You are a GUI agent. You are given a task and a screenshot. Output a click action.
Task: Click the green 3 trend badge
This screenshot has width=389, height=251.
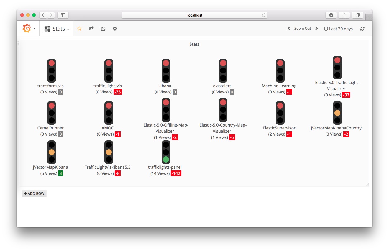pyautogui.click(x=60, y=173)
